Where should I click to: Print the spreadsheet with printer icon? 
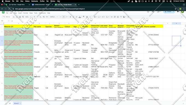(x=20, y=17)
